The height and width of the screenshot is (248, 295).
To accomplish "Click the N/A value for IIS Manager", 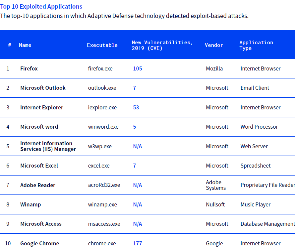I will click(x=138, y=146).
